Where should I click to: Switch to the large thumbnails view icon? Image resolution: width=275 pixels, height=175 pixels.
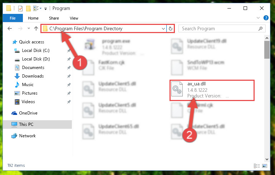[265, 166]
